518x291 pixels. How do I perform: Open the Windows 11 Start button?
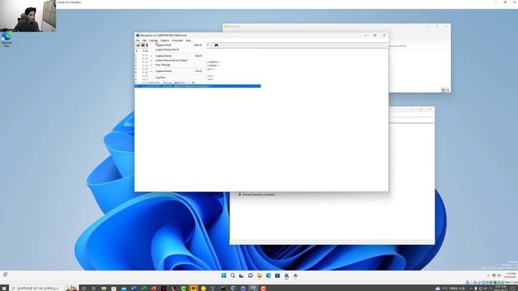223,276
